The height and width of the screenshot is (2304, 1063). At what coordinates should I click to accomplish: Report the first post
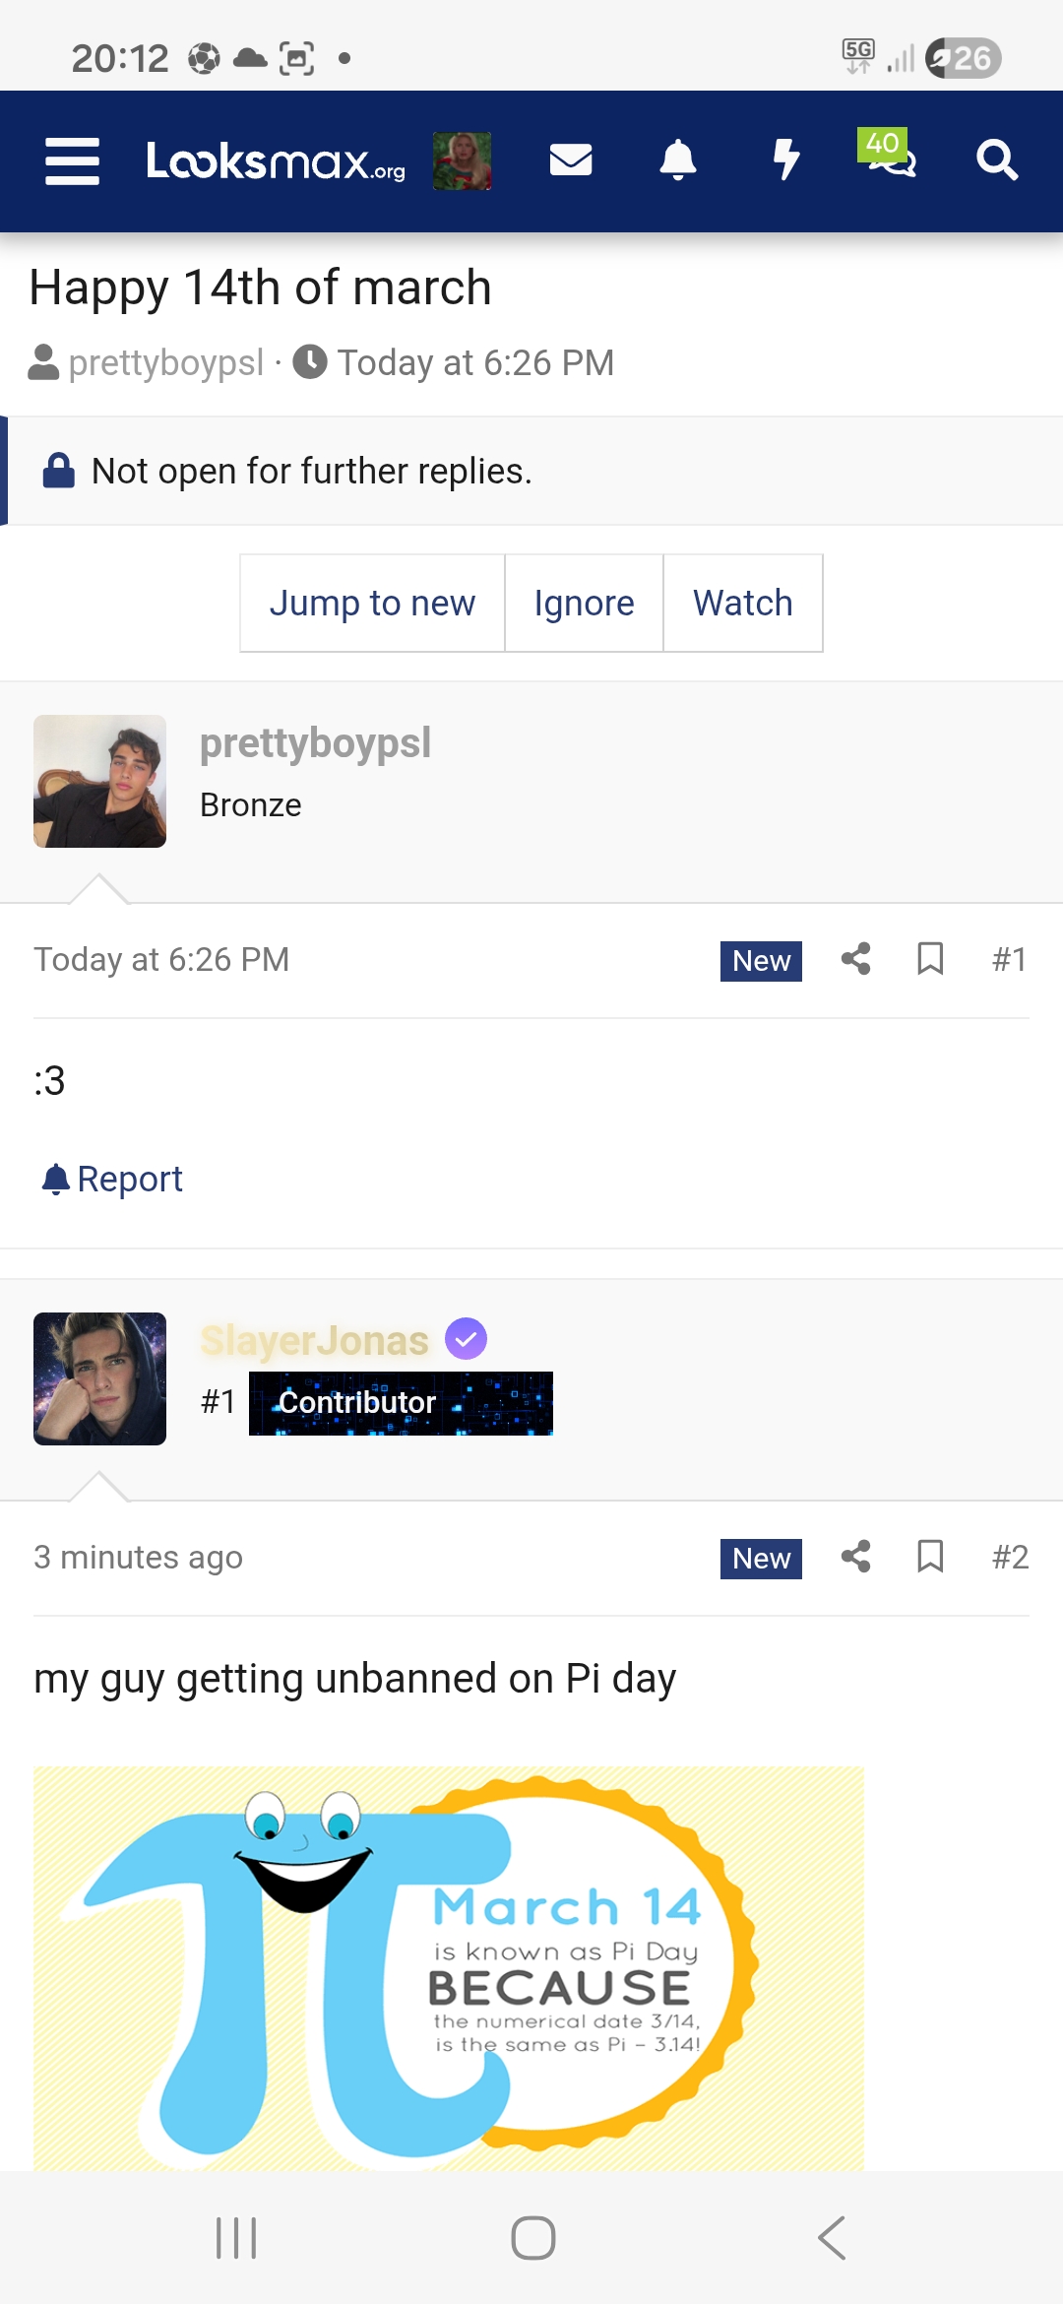(x=112, y=1179)
